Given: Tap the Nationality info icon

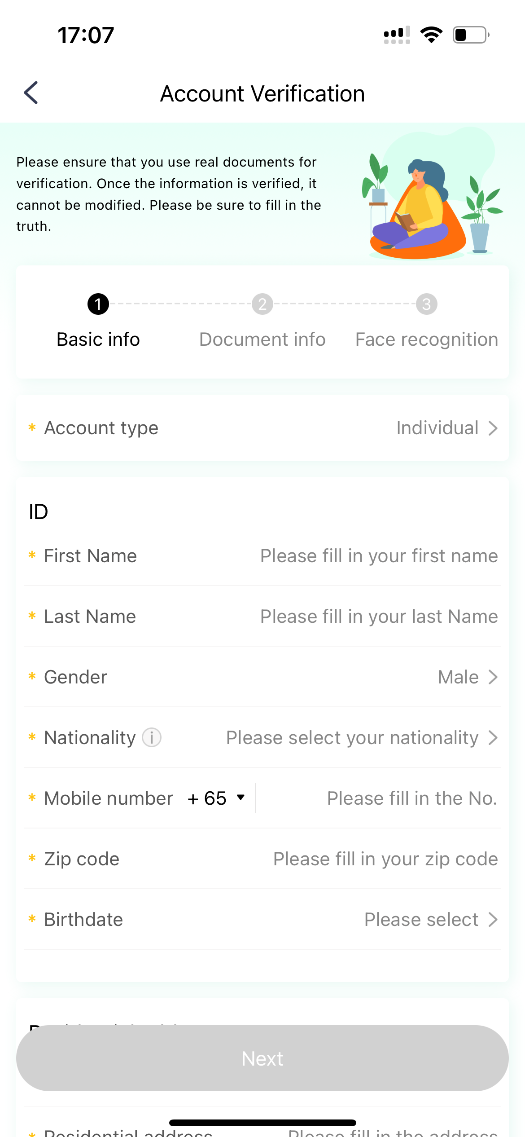Looking at the screenshot, I should [151, 737].
